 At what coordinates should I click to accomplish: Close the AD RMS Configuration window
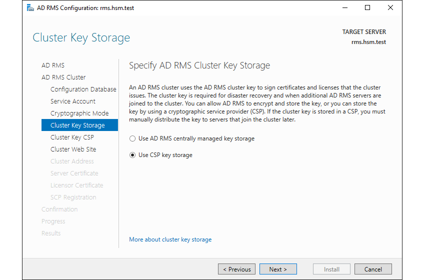pyautogui.click(x=390, y=7)
